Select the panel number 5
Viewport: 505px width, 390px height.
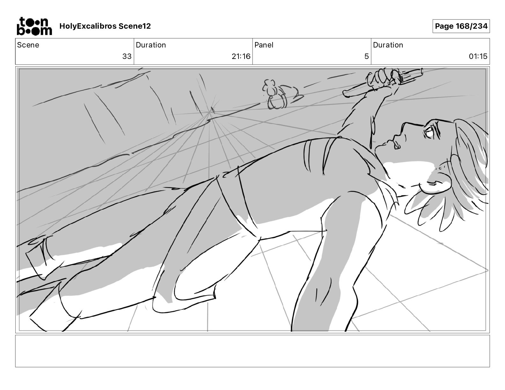(367, 56)
